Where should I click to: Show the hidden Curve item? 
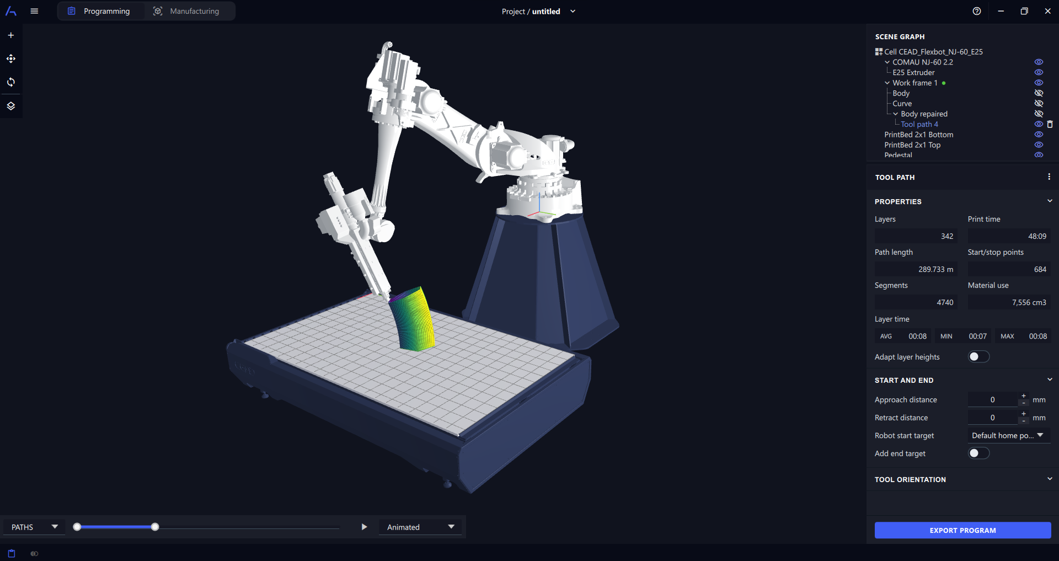pyautogui.click(x=1039, y=103)
